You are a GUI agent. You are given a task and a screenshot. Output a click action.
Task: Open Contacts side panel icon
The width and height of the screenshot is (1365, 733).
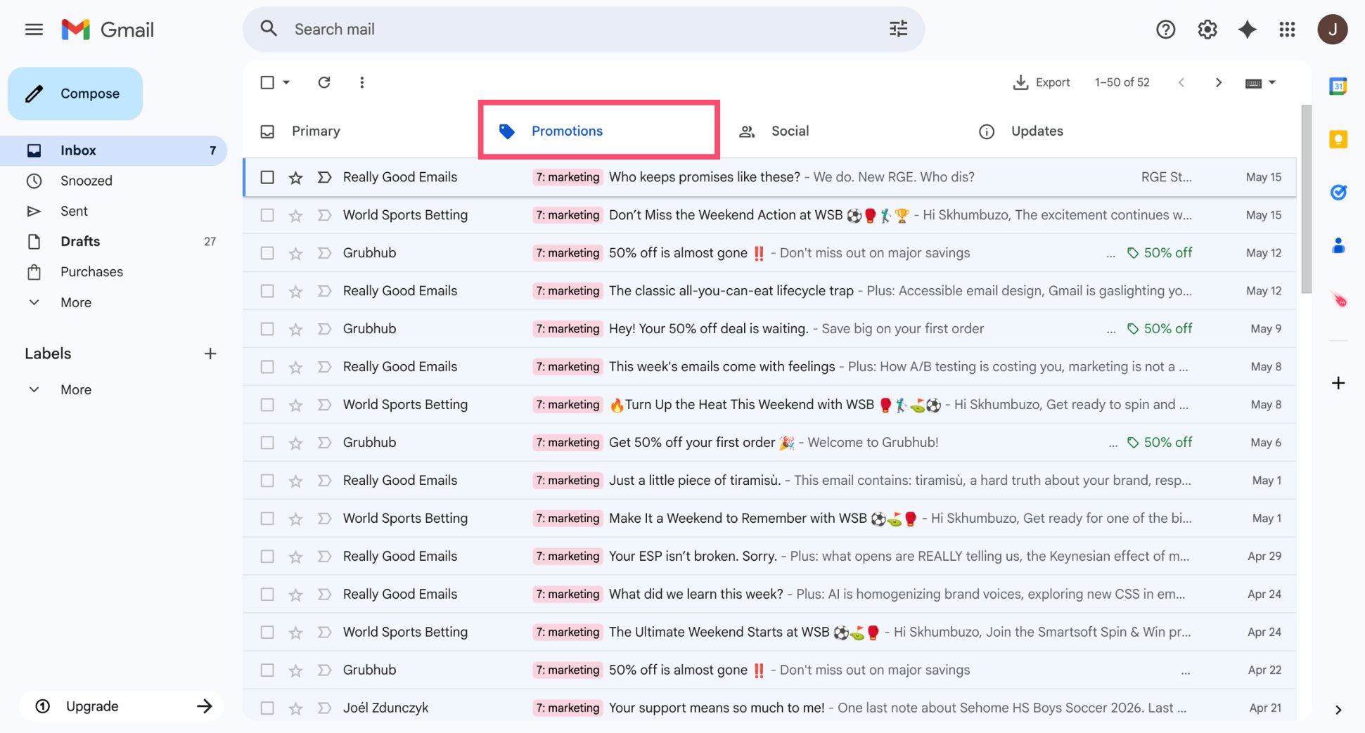pos(1338,245)
